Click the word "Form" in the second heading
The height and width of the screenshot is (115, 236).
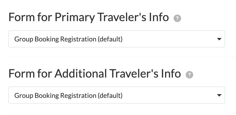20,74
